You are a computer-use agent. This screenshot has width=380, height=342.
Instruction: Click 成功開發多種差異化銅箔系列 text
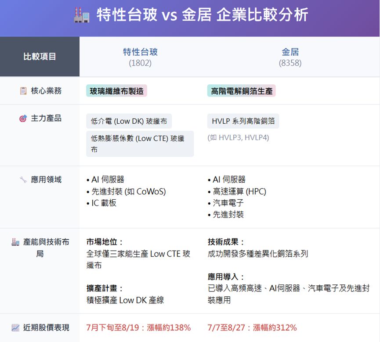(258, 254)
